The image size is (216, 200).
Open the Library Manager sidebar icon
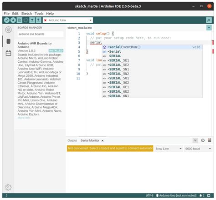[8, 53]
